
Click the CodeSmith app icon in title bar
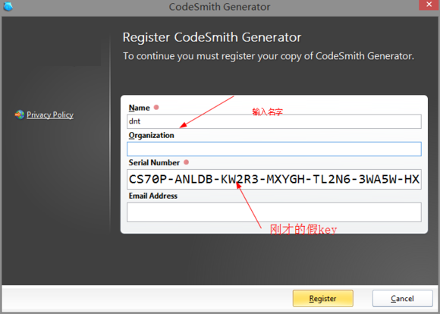[8, 6]
